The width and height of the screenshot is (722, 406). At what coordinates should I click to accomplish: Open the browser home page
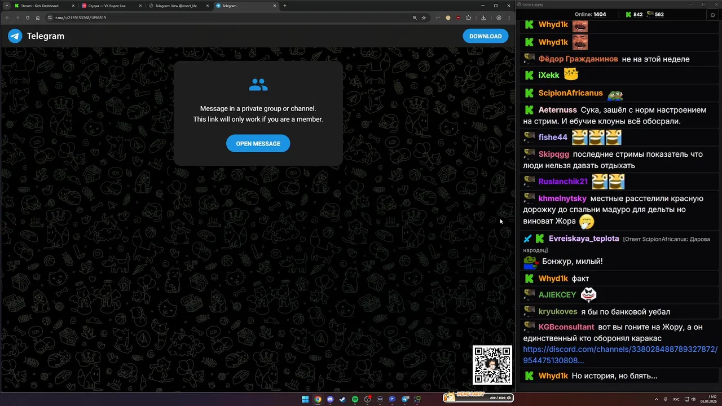[x=38, y=17]
